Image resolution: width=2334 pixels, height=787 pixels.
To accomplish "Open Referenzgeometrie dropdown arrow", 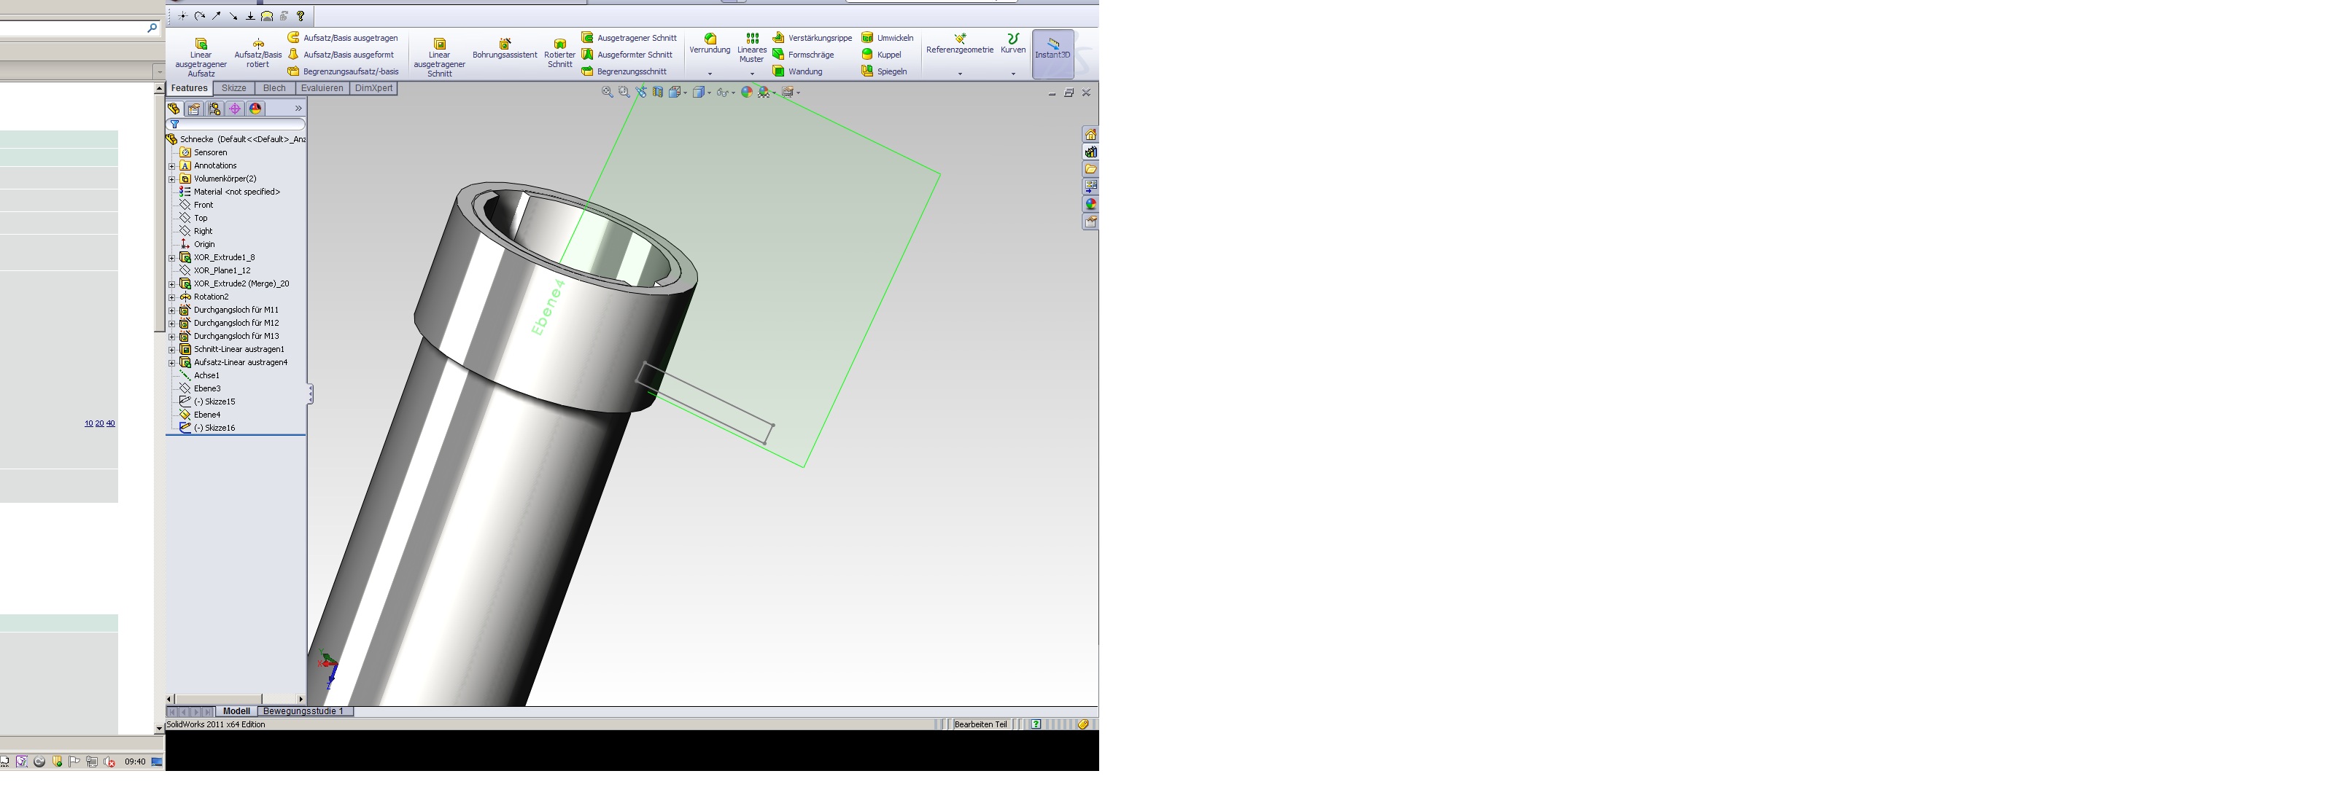I will [960, 74].
